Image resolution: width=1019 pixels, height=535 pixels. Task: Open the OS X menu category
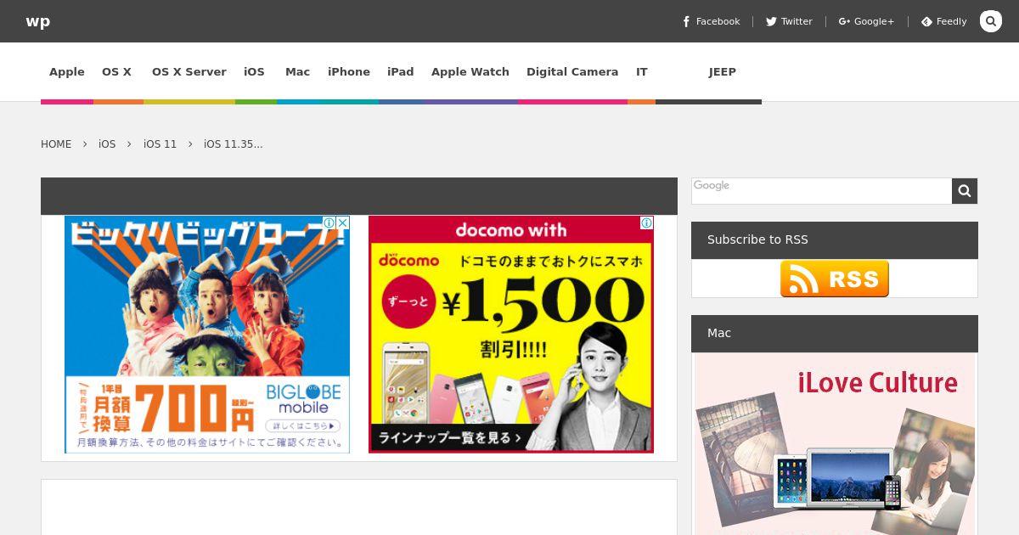pyautogui.click(x=117, y=72)
